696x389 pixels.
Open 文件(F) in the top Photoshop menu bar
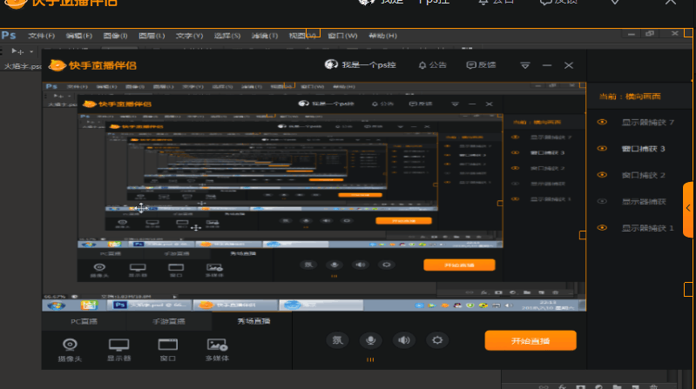pyautogui.click(x=41, y=36)
